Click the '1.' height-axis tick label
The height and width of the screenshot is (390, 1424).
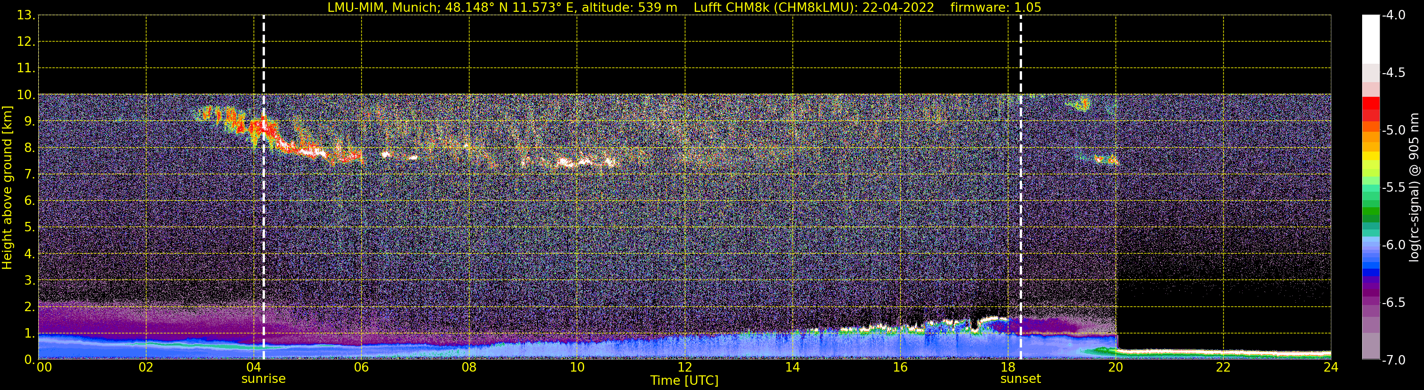point(29,333)
